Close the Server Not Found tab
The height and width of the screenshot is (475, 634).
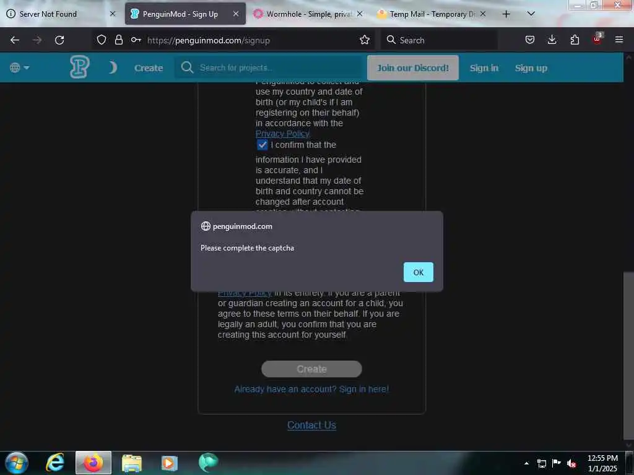coord(113,14)
